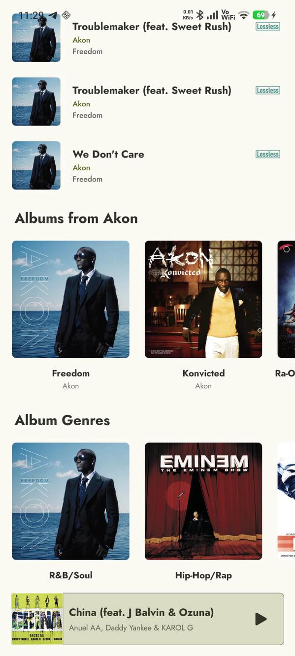Select The Eminem Show Hip-Hop/Rap cover
This screenshot has height=656, width=295.
pyautogui.click(x=203, y=501)
